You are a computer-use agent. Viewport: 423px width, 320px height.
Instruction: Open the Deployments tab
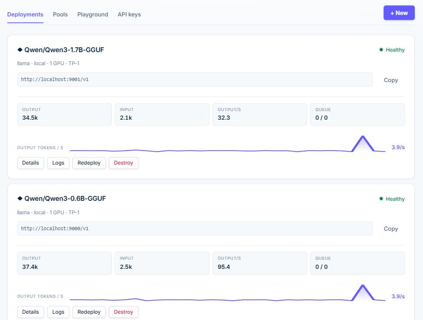[25, 14]
